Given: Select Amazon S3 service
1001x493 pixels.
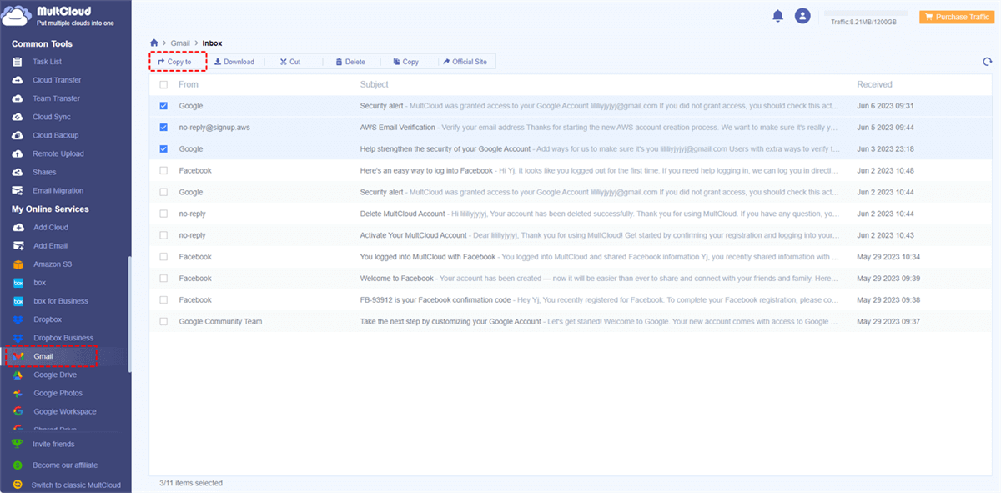Looking at the screenshot, I should coord(52,264).
